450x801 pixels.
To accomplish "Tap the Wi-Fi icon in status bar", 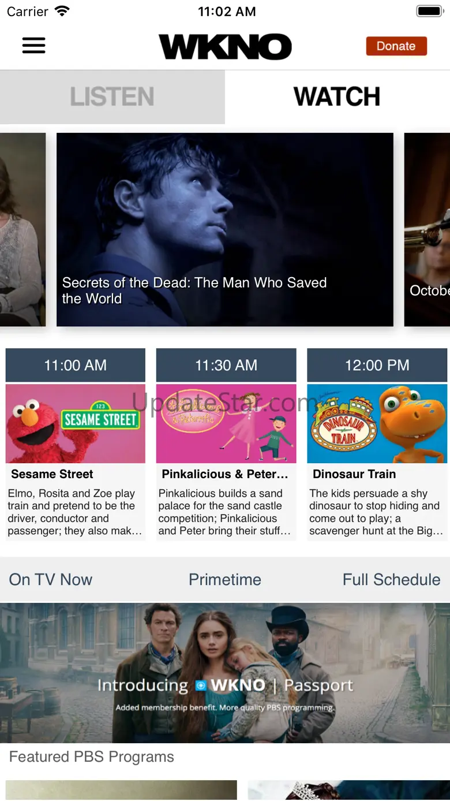I will (62, 11).
